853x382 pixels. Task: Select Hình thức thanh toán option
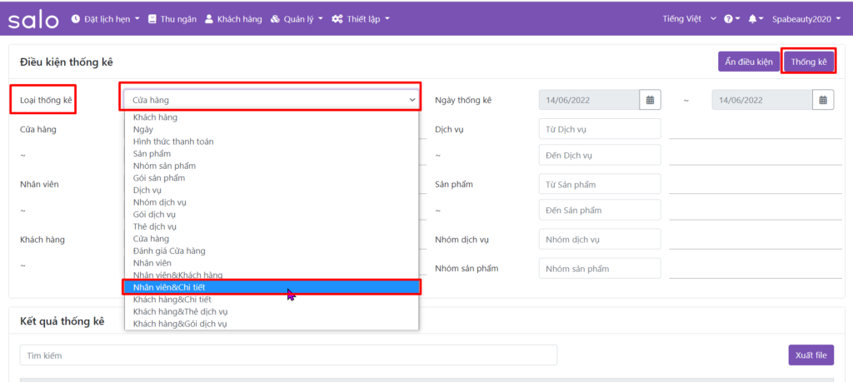272,141
